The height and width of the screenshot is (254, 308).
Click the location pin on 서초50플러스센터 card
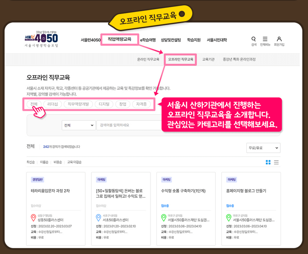pyautogui.click(x=98, y=218)
